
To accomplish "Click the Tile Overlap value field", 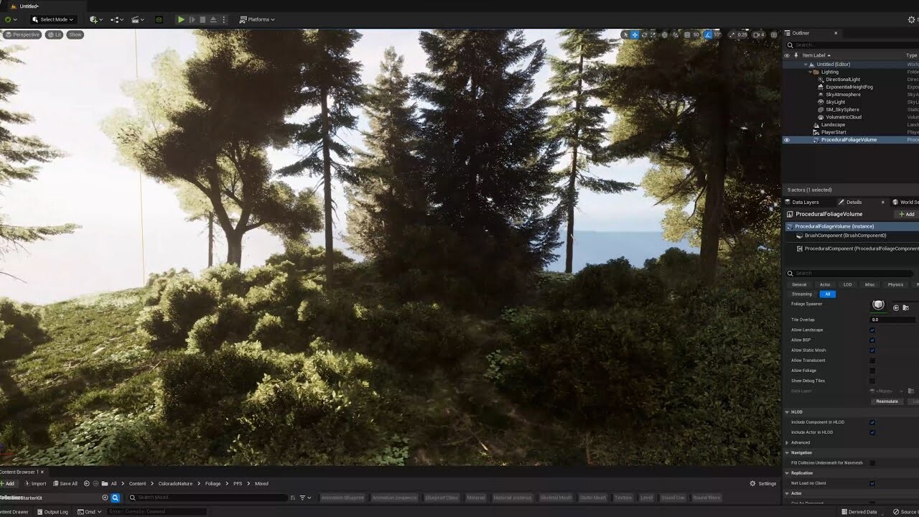I will [x=893, y=320].
